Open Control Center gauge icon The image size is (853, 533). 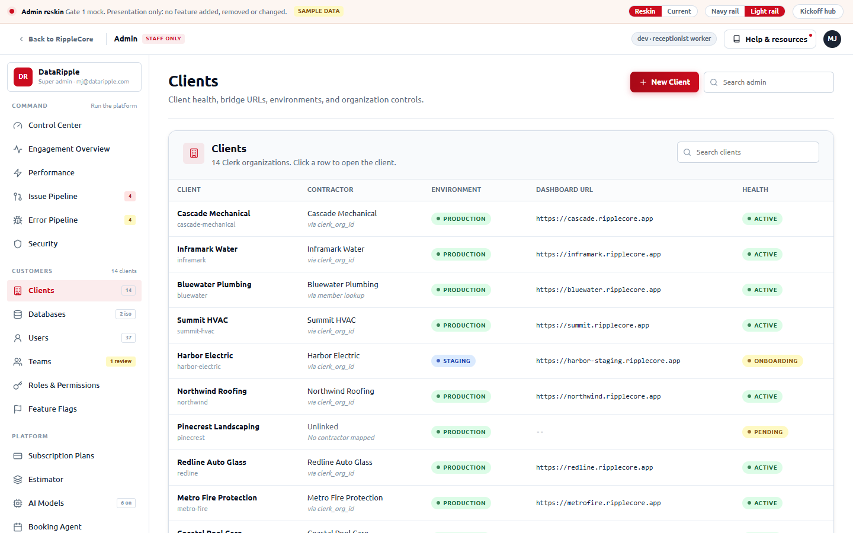point(18,126)
